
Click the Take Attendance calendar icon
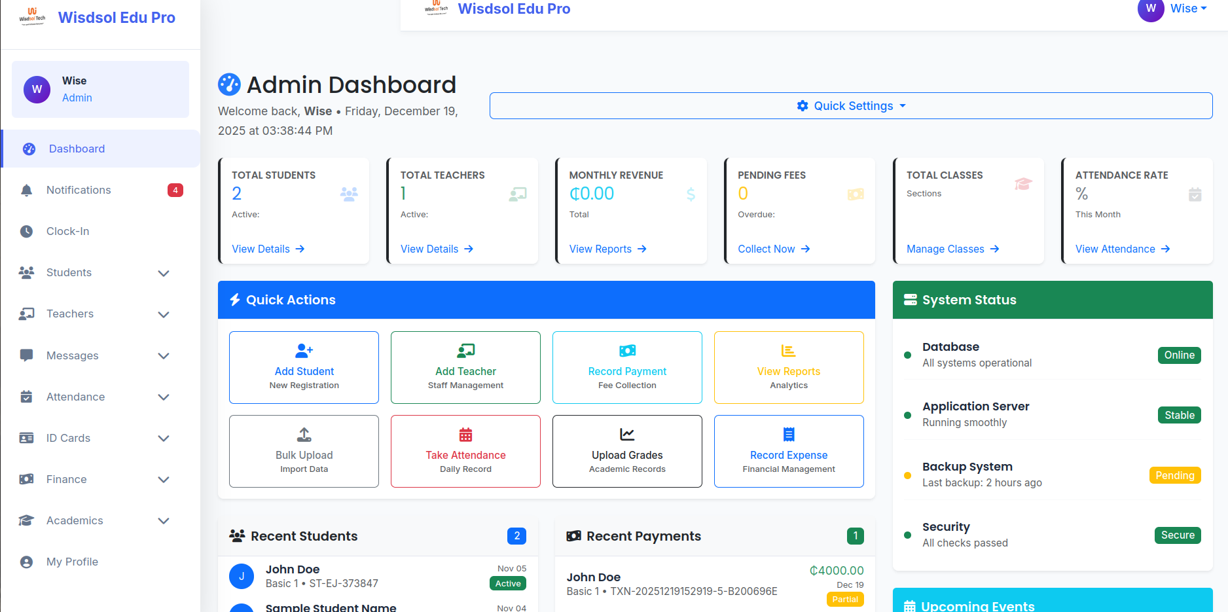465,434
